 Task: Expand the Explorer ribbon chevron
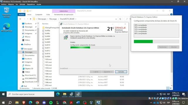(x=168, y=14)
